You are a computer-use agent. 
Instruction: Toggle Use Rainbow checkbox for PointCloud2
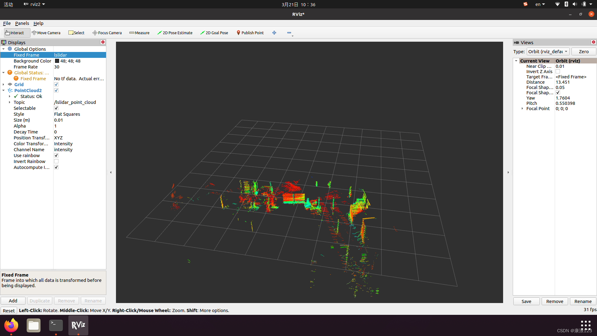(x=56, y=155)
